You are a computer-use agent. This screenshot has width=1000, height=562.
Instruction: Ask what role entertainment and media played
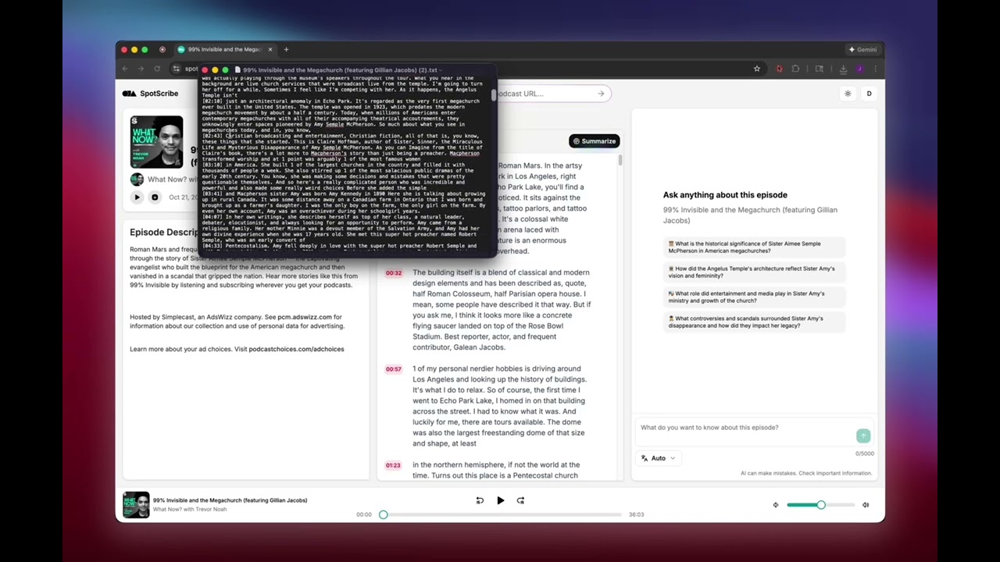(x=755, y=297)
